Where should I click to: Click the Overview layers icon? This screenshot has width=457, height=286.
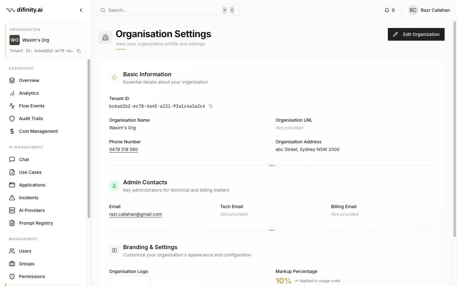coord(12,80)
